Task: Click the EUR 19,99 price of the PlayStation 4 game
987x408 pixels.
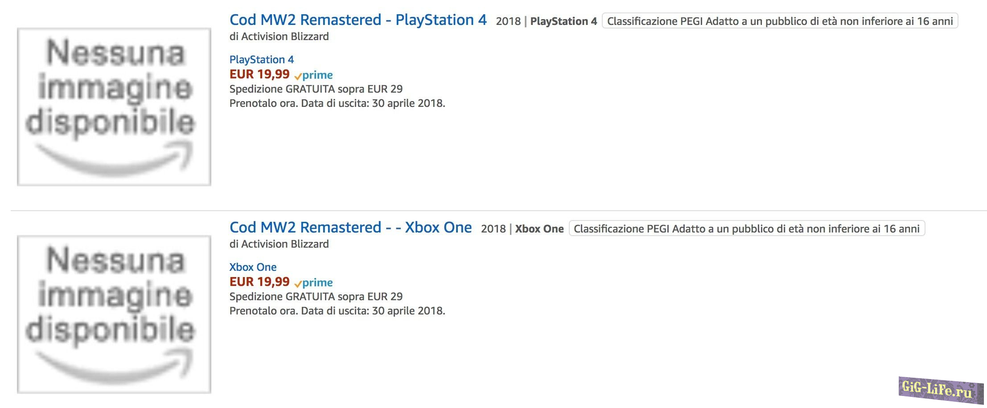Action: click(259, 74)
